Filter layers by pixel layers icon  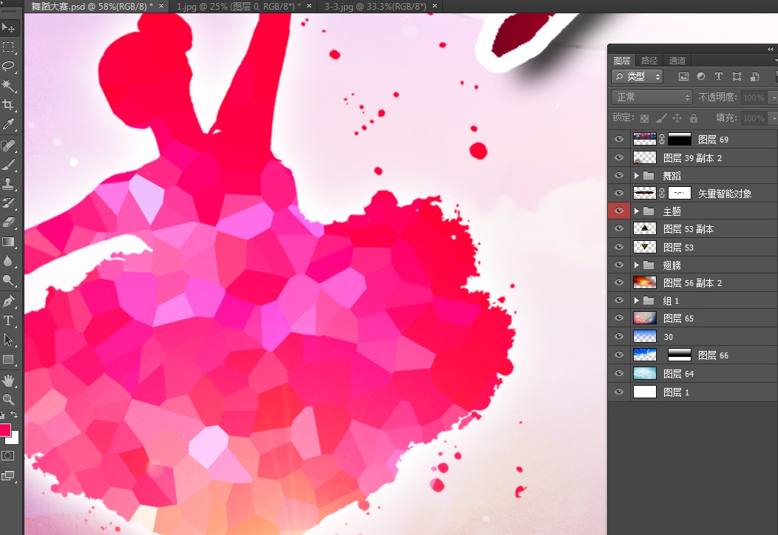tap(683, 76)
